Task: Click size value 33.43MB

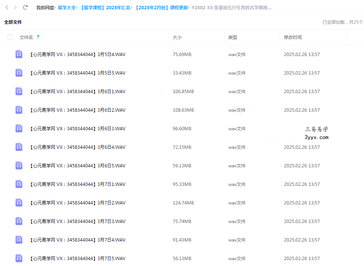Action: click(x=182, y=73)
